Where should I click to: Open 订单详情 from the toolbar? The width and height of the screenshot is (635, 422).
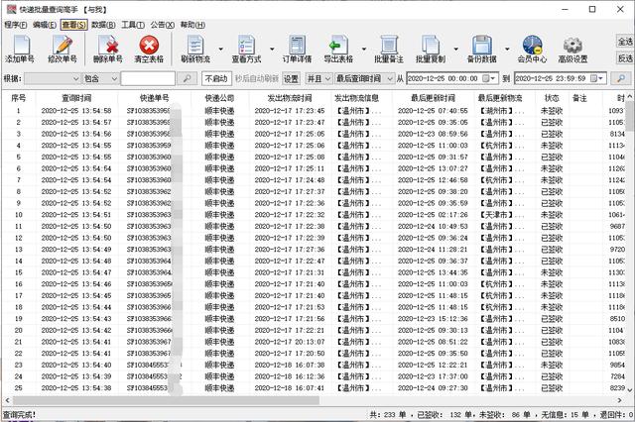297,47
